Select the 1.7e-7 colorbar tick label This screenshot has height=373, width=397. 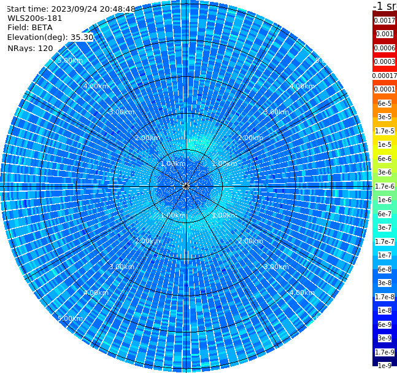tap(385, 241)
